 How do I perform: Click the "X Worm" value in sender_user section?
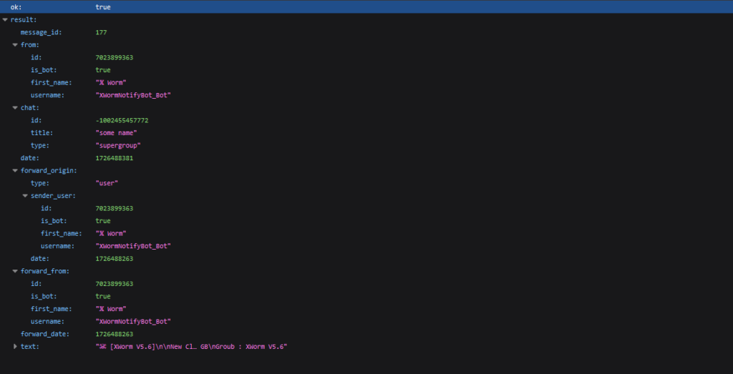click(x=111, y=233)
